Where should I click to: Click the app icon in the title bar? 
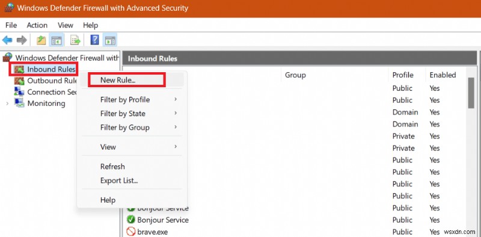(x=8, y=8)
